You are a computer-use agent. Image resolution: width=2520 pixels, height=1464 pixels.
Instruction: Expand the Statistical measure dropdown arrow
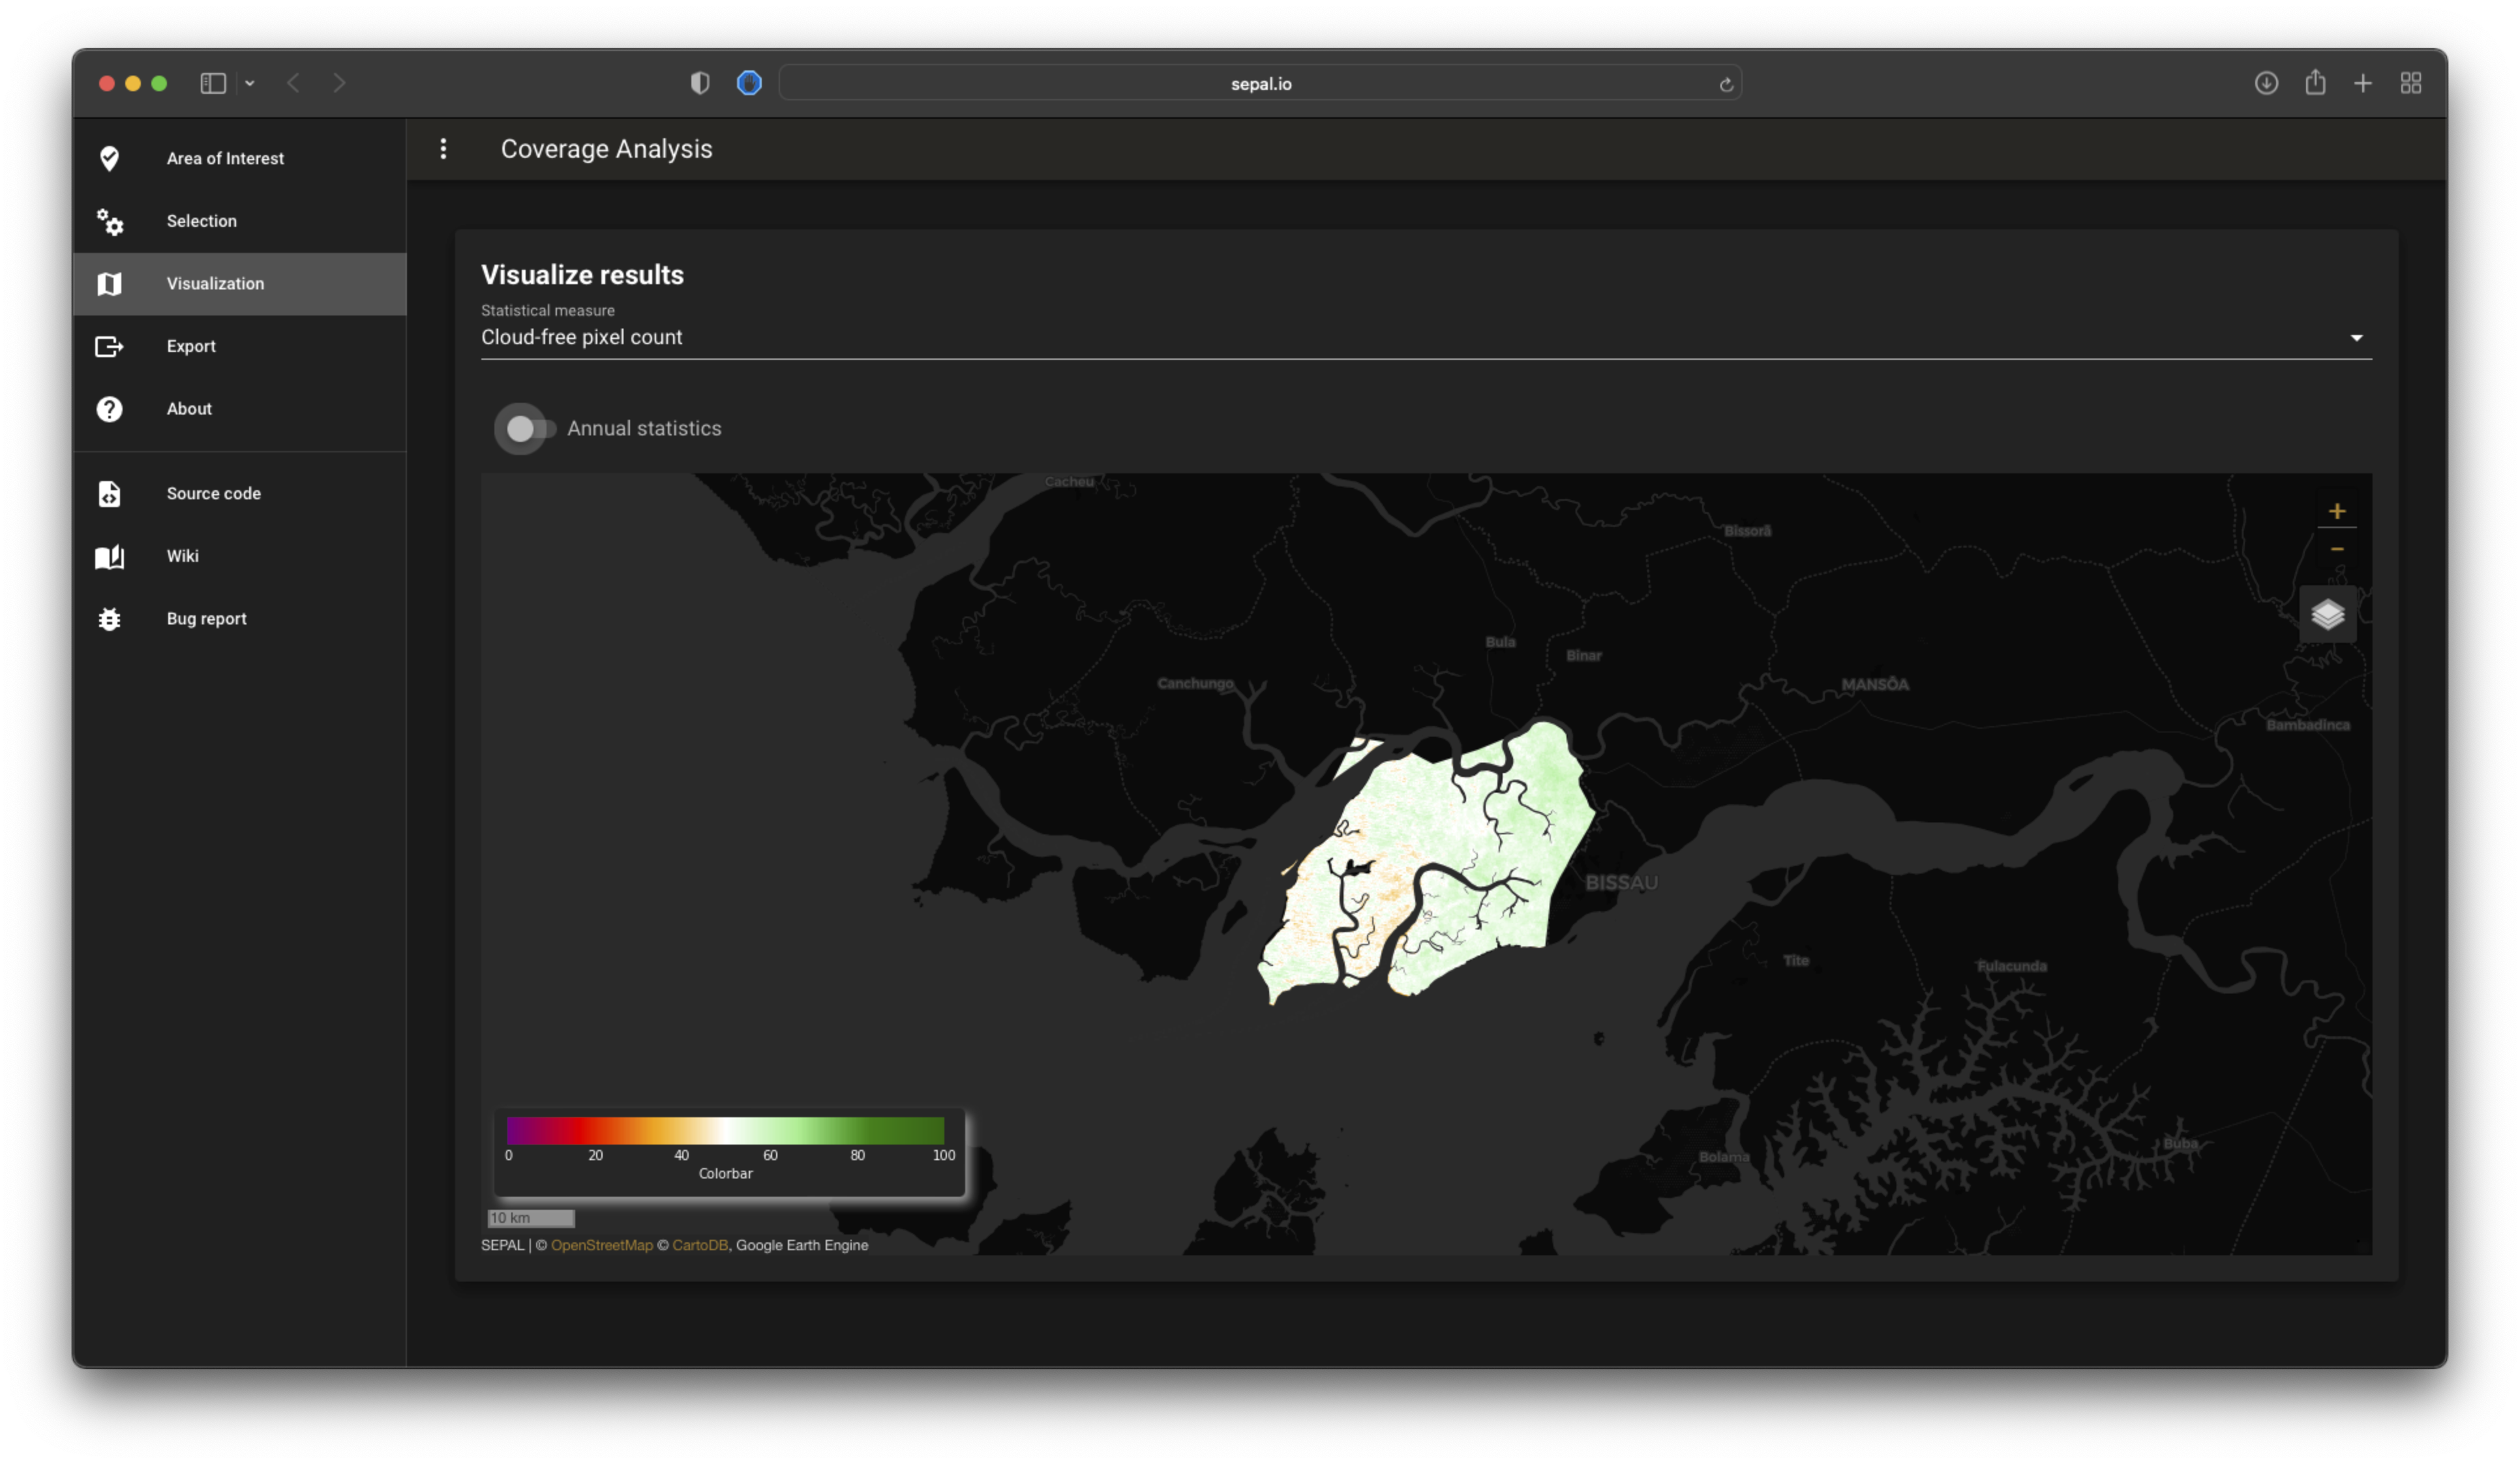pyautogui.click(x=2356, y=338)
